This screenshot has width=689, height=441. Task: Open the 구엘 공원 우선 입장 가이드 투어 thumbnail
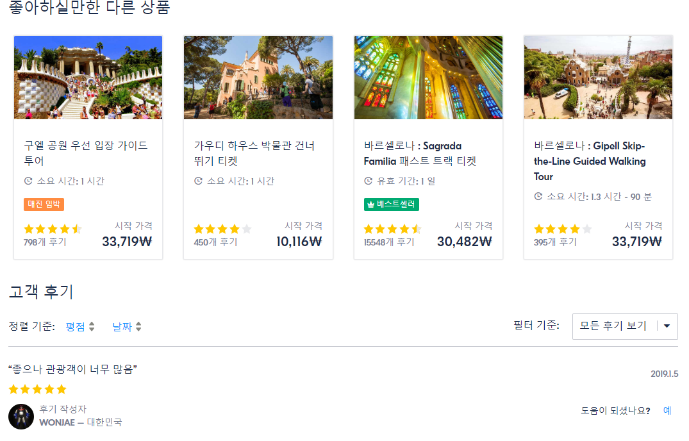(88, 78)
